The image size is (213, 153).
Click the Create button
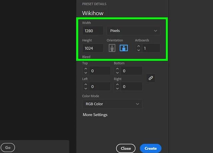point(151,148)
